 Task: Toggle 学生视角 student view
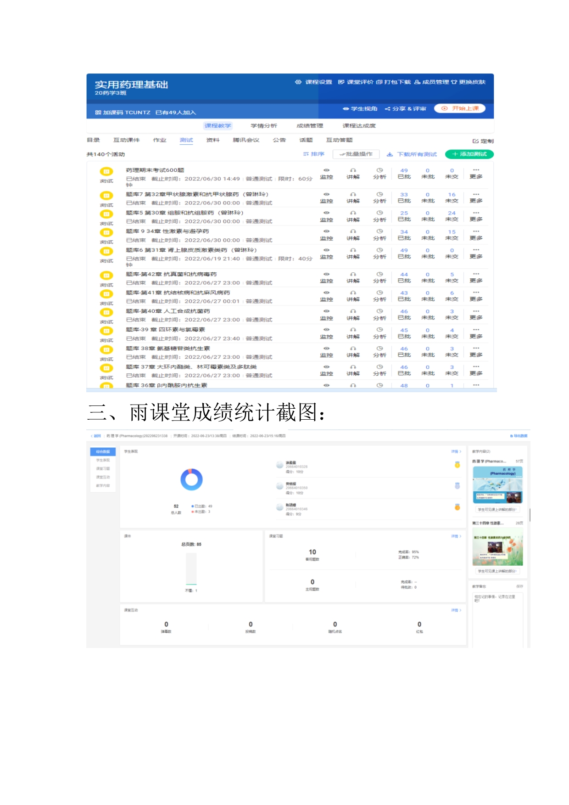pos(360,109)
